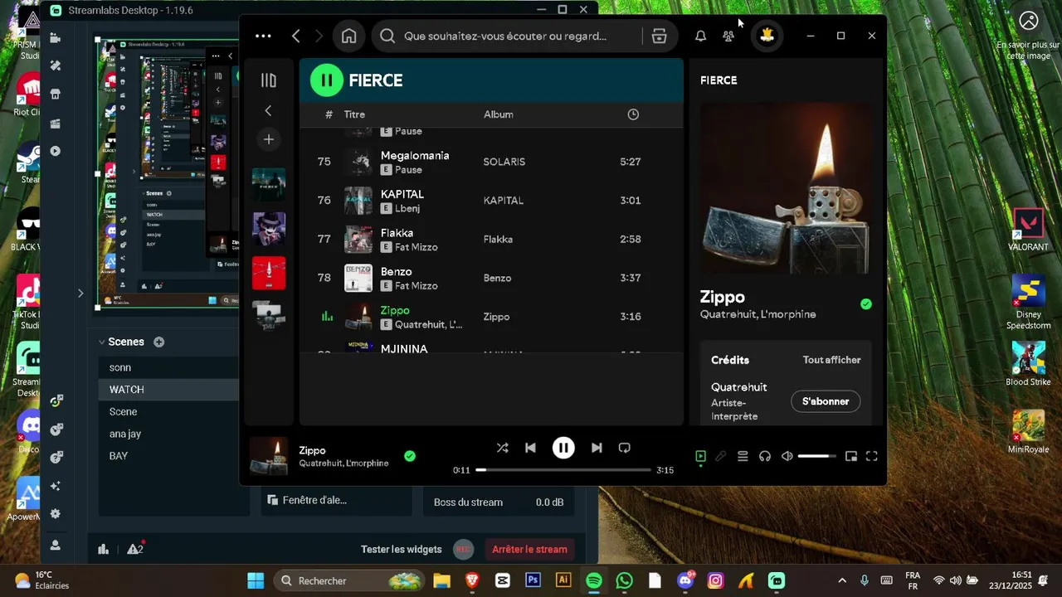Open Your Library icon in sidebar
The image size is (1062, 597).
tap(268, 80)
